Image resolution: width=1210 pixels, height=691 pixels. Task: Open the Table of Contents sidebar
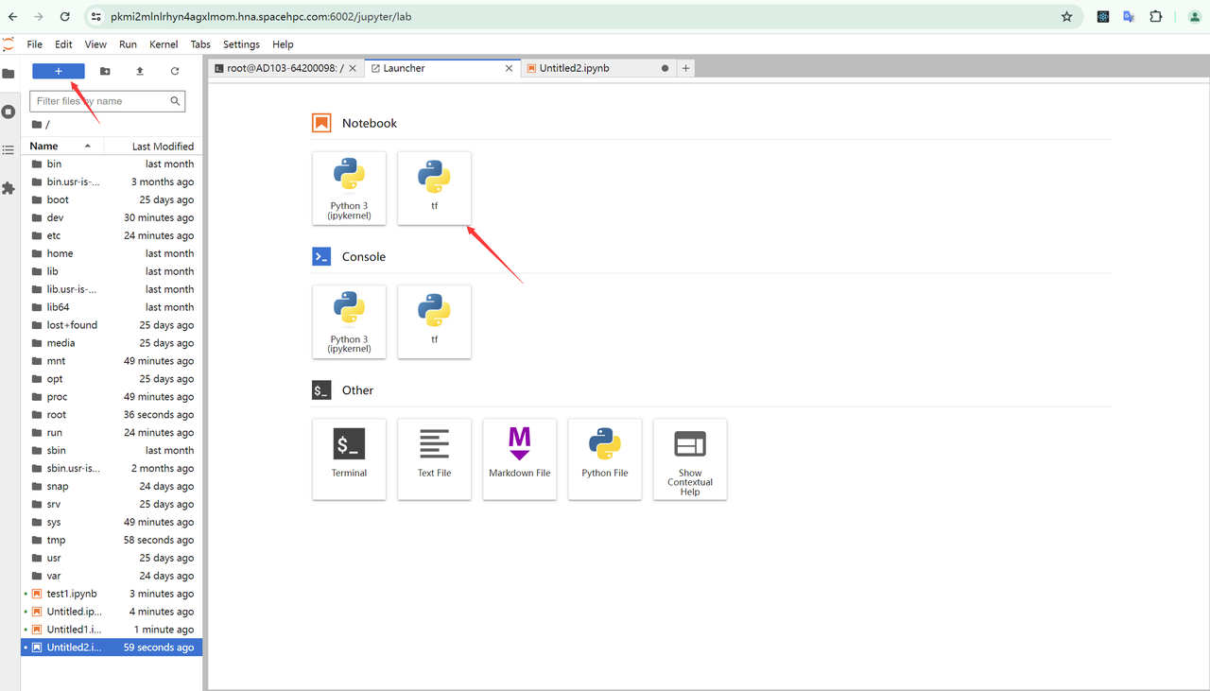(x=9, y=149)
